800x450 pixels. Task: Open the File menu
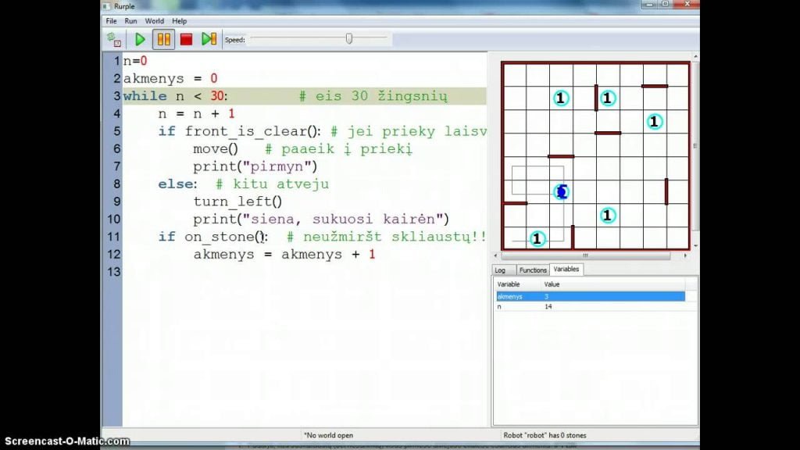point(111,21)
